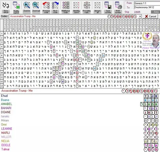Open the Codes dropdown arrow
The image size is (160, 152).
click(x=140, y=16)
